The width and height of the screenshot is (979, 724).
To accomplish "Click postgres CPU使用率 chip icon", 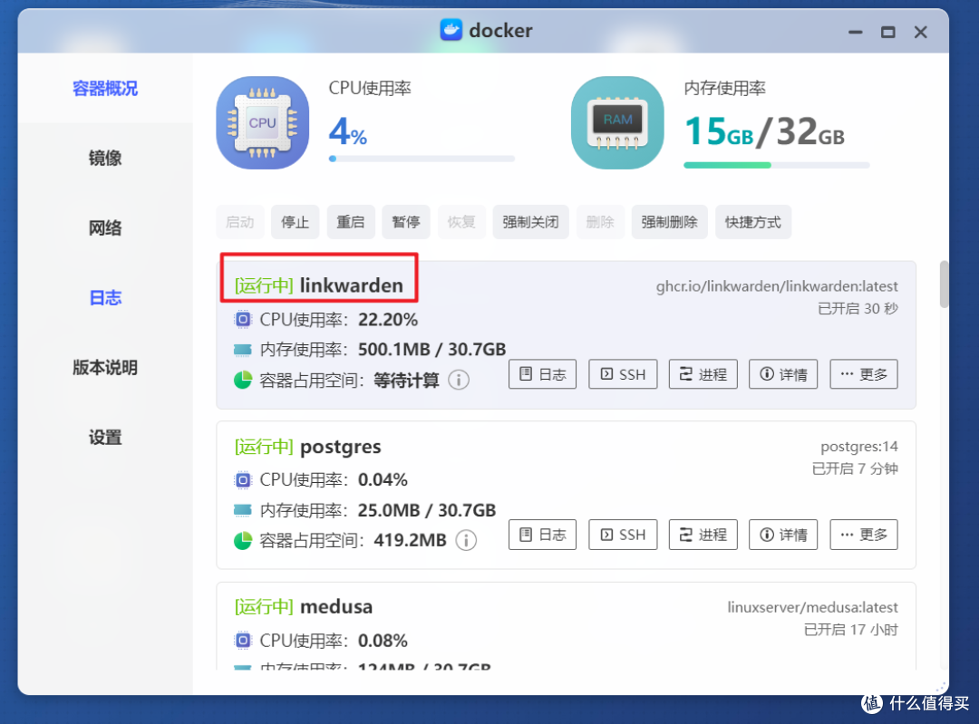I will pyautogui.click(x=243, y=480).
